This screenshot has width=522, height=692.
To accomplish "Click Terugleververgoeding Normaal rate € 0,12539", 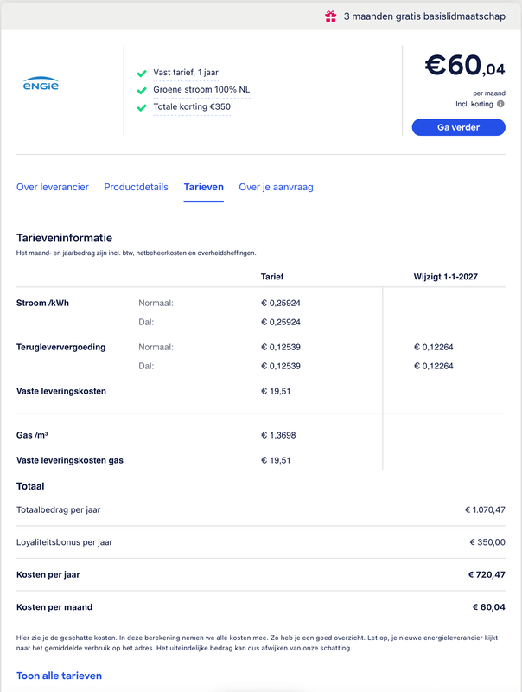I will click(281, 348).
